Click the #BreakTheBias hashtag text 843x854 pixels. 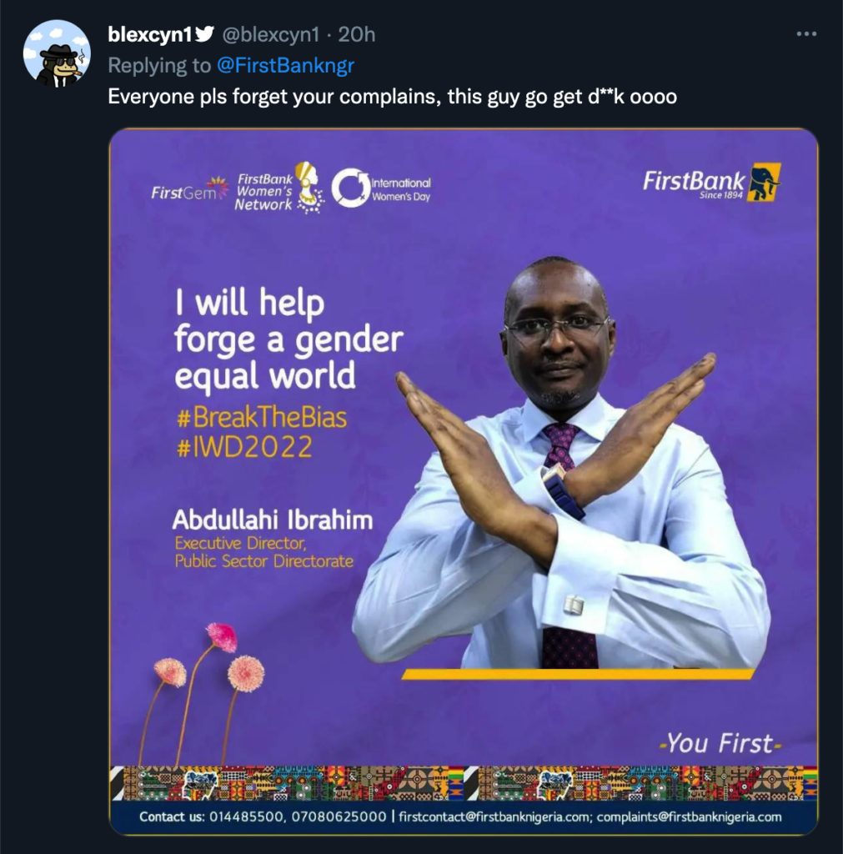262,418
